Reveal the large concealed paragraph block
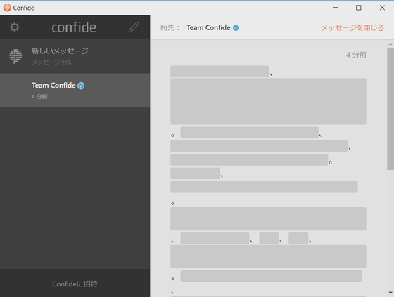 pyautogui.click(x=268, y=101)
